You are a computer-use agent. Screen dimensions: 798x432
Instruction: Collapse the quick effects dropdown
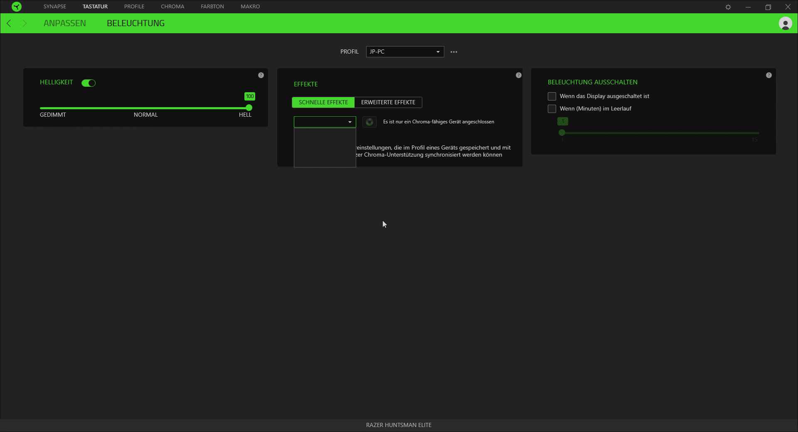tap(325, 122)
